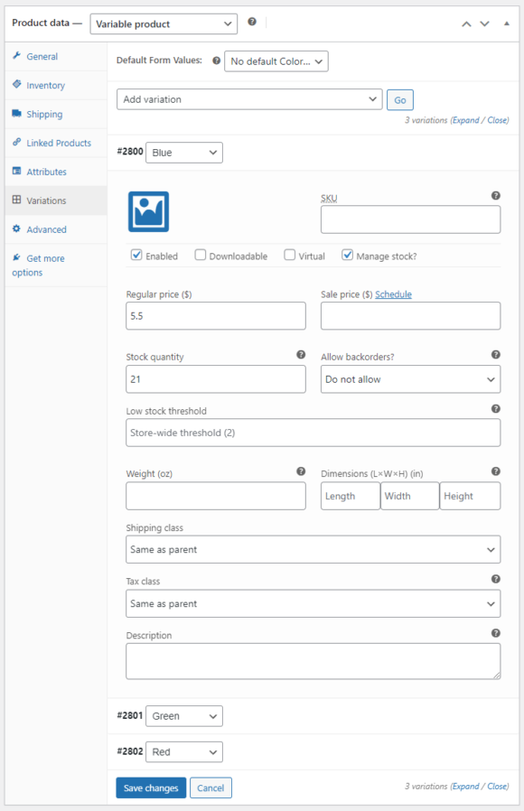Screen dimensions: 524x811
Task: Enable the Downloadable checkbox
Action: click(x=201, y=256)
